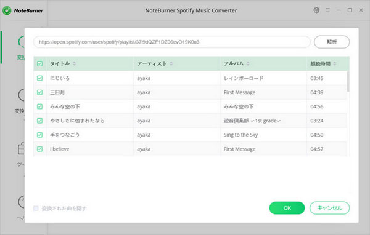Screen dimensions: 370x235
Task: Uncheck the みんな空の下 track checkbox
Action: click(x=39, y=106)
